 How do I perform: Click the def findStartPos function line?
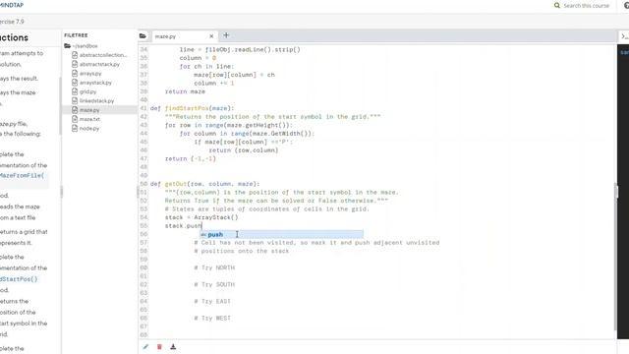point(193,108)
